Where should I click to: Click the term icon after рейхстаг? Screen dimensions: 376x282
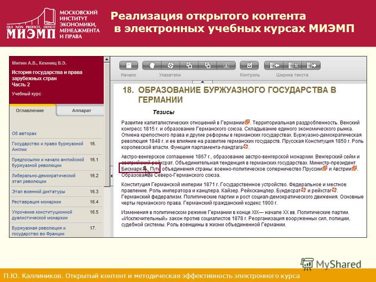tap(334, 190)
